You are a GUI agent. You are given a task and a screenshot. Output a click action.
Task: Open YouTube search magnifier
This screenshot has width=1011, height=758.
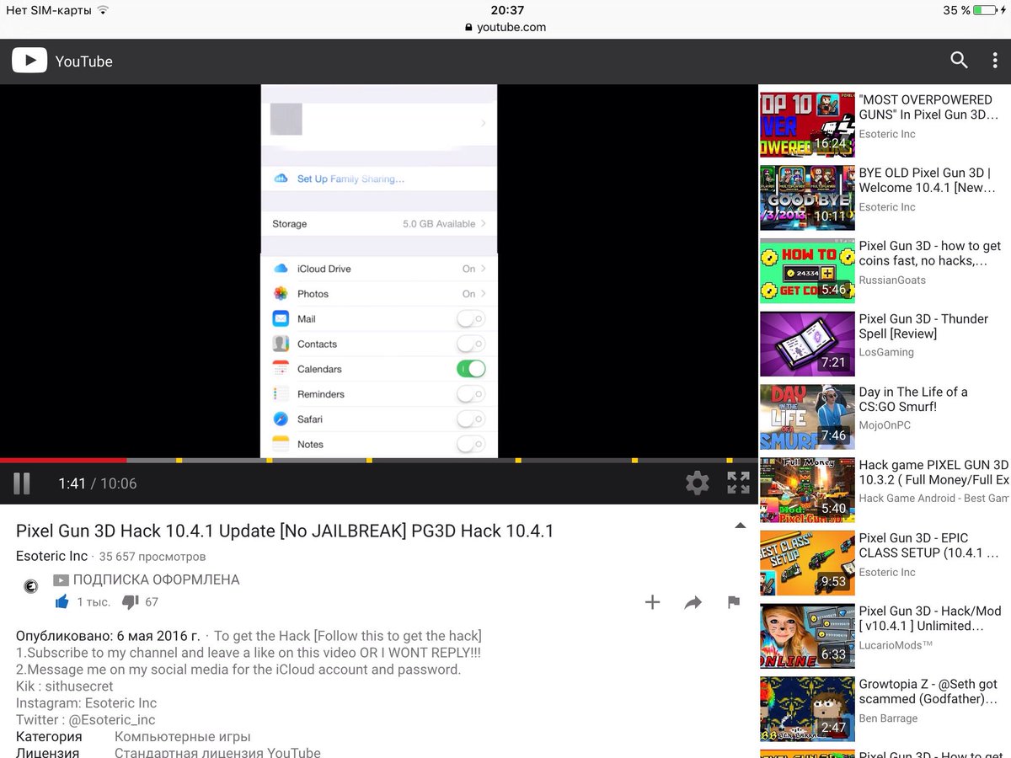click(959, 60)
